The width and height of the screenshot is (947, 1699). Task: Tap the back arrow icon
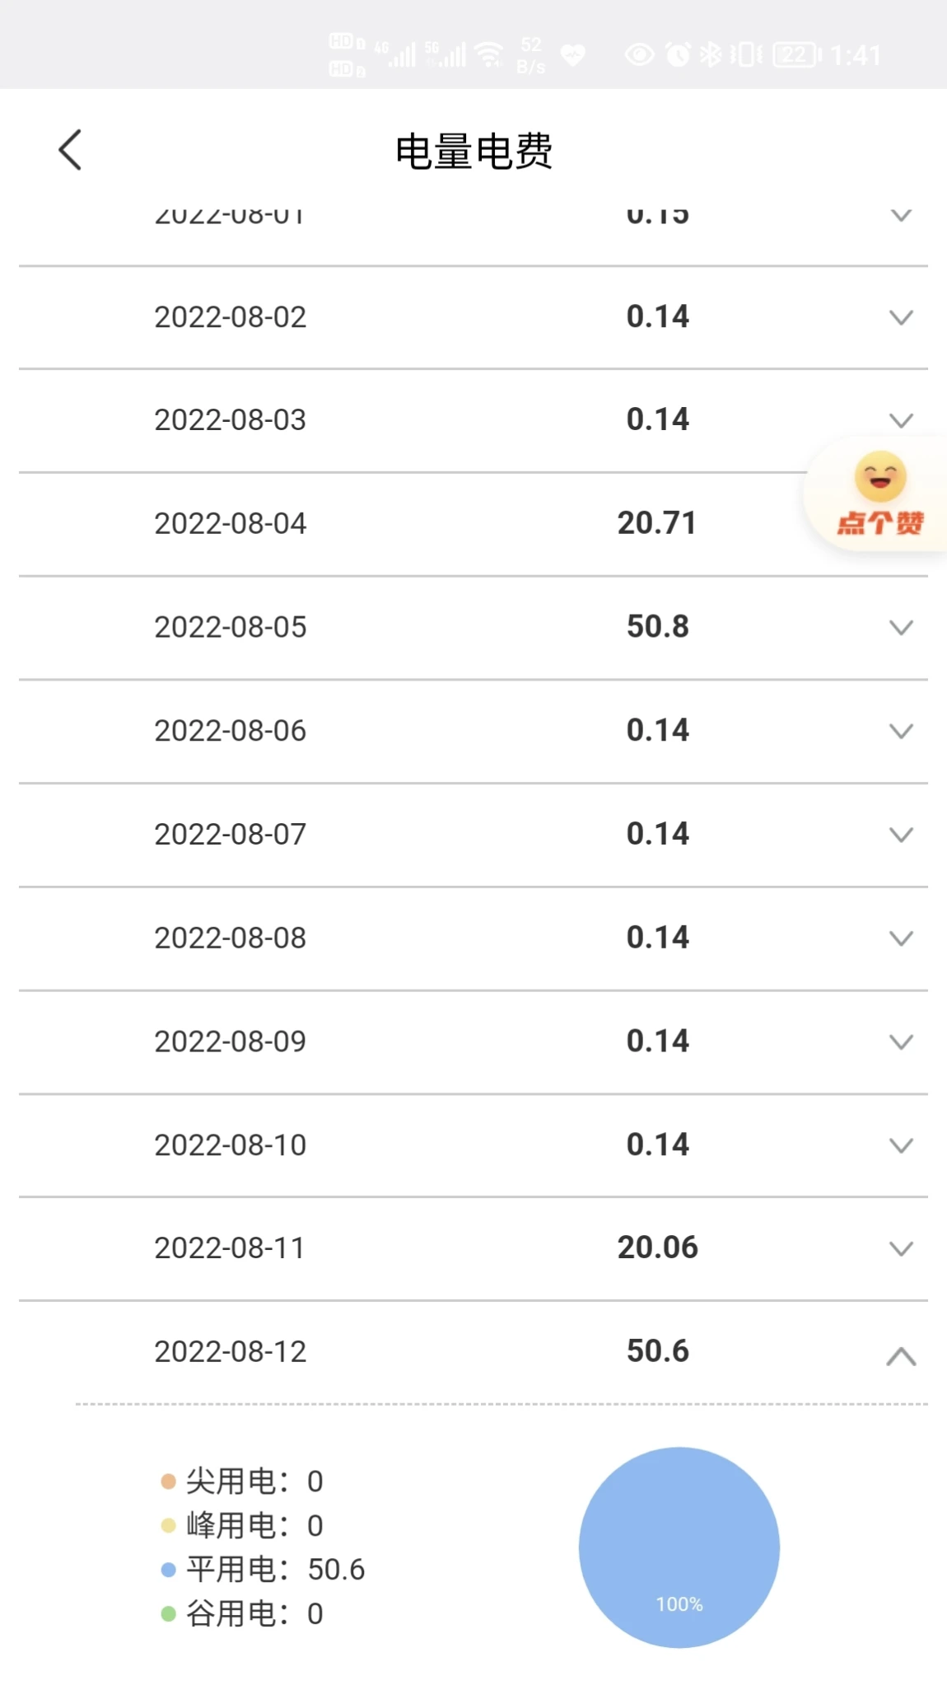[71, 150]
